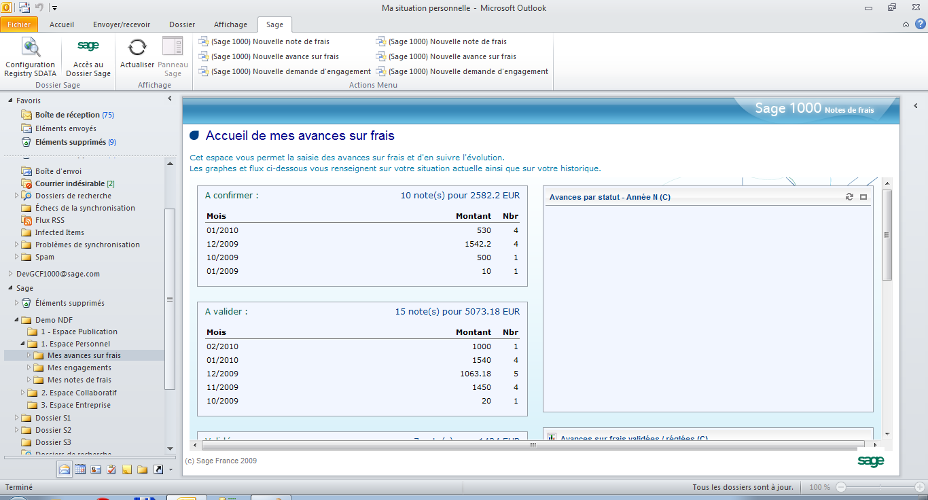Expand the Dossiers de recherche folder

[x=16, y=196]
